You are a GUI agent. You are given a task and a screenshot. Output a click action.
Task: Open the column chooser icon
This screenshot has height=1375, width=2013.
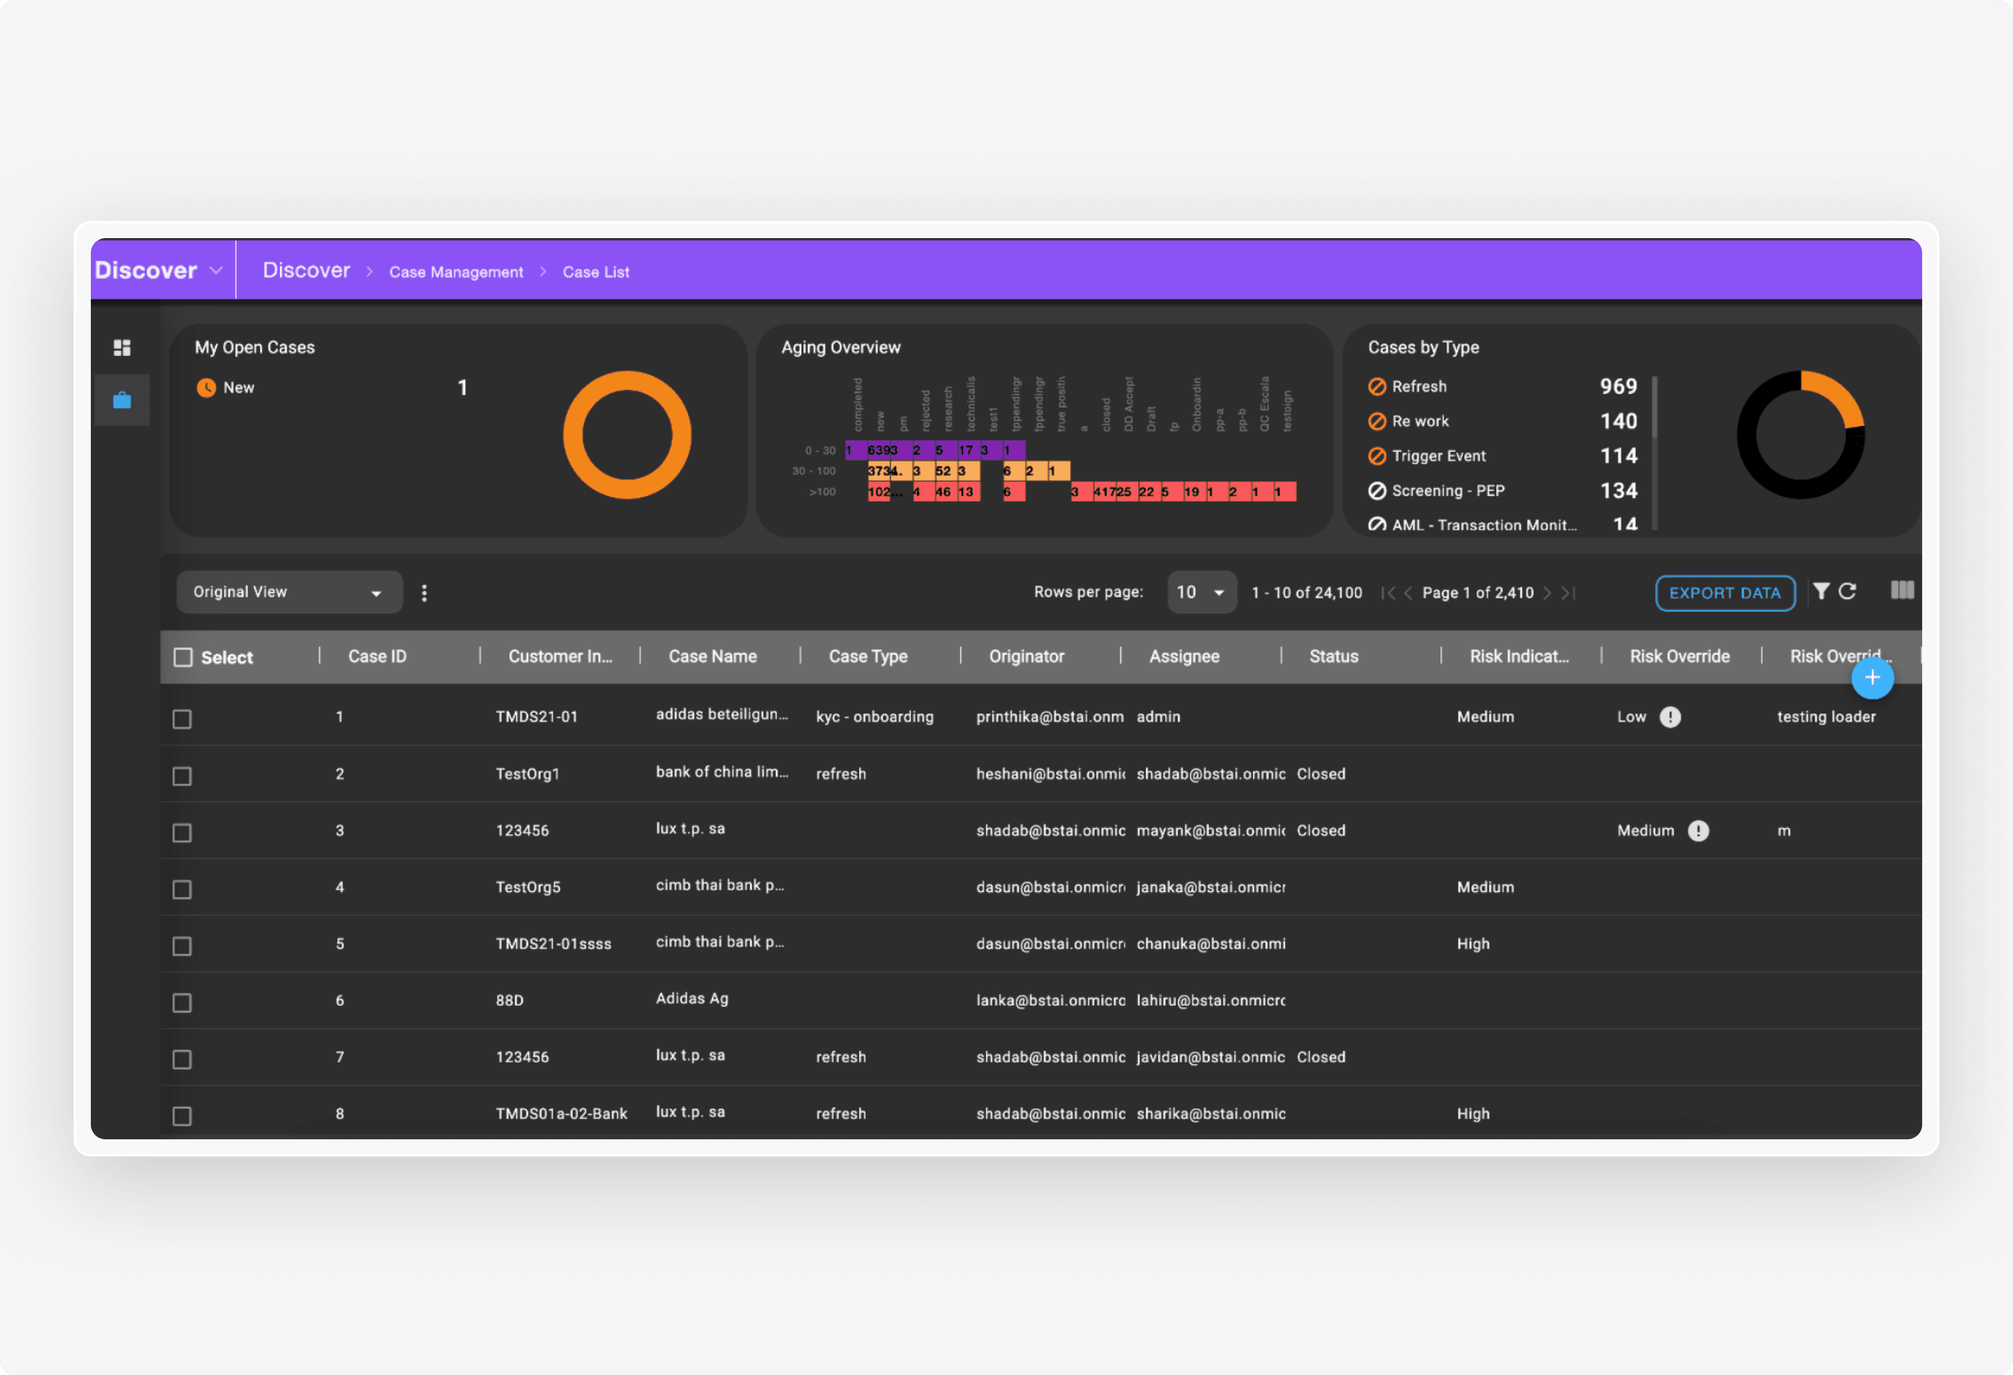[1902, 590]
